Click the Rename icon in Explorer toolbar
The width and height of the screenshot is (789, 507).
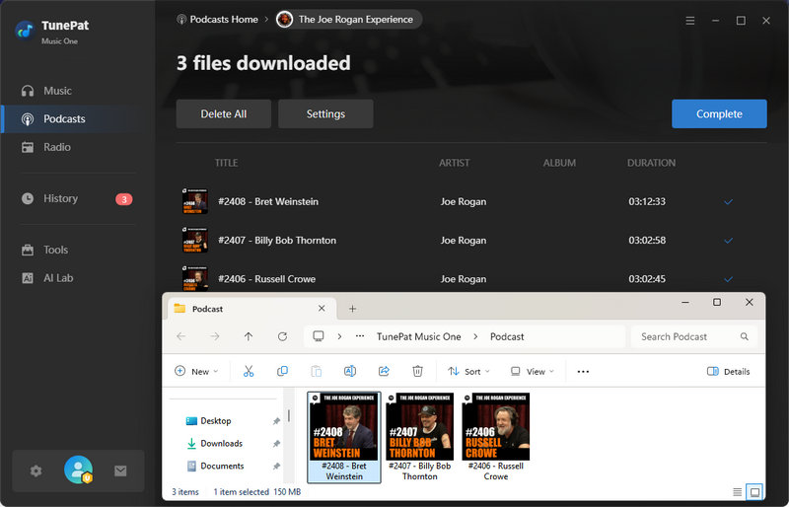tap(350, 371)
